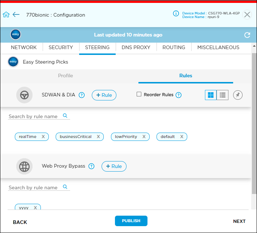
Task: Switch to grid view of rules
Action: coord(211,95)
